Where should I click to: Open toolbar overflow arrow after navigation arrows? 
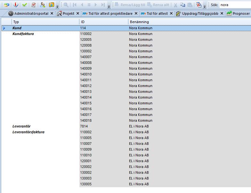point(109,6)
